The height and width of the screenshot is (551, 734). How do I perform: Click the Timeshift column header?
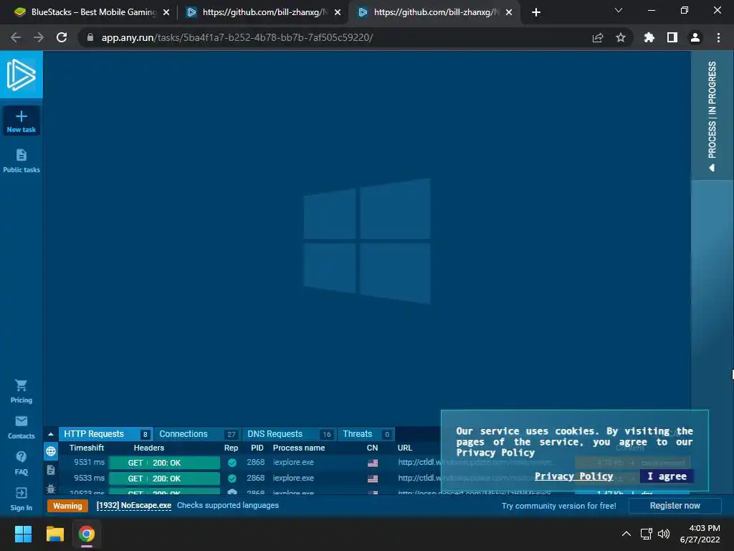(87, 448)
